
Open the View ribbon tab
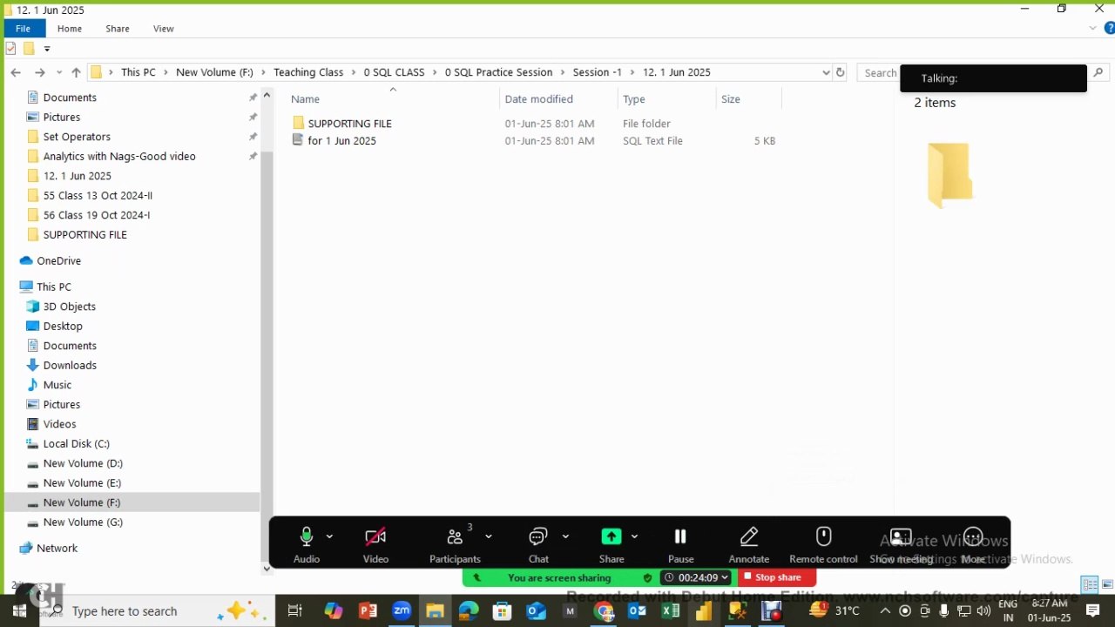pos(163,29)
